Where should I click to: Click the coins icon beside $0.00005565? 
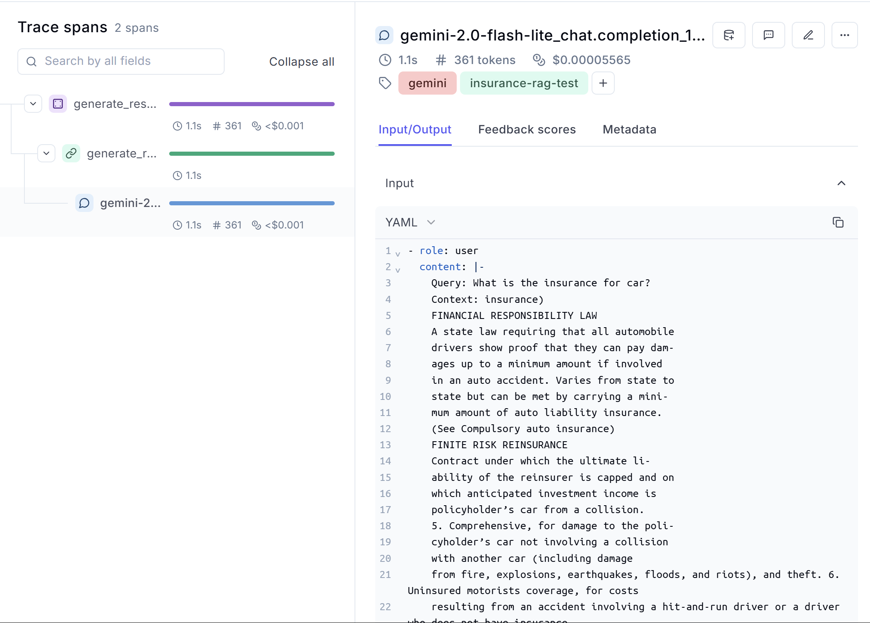[x=539, y=60]
